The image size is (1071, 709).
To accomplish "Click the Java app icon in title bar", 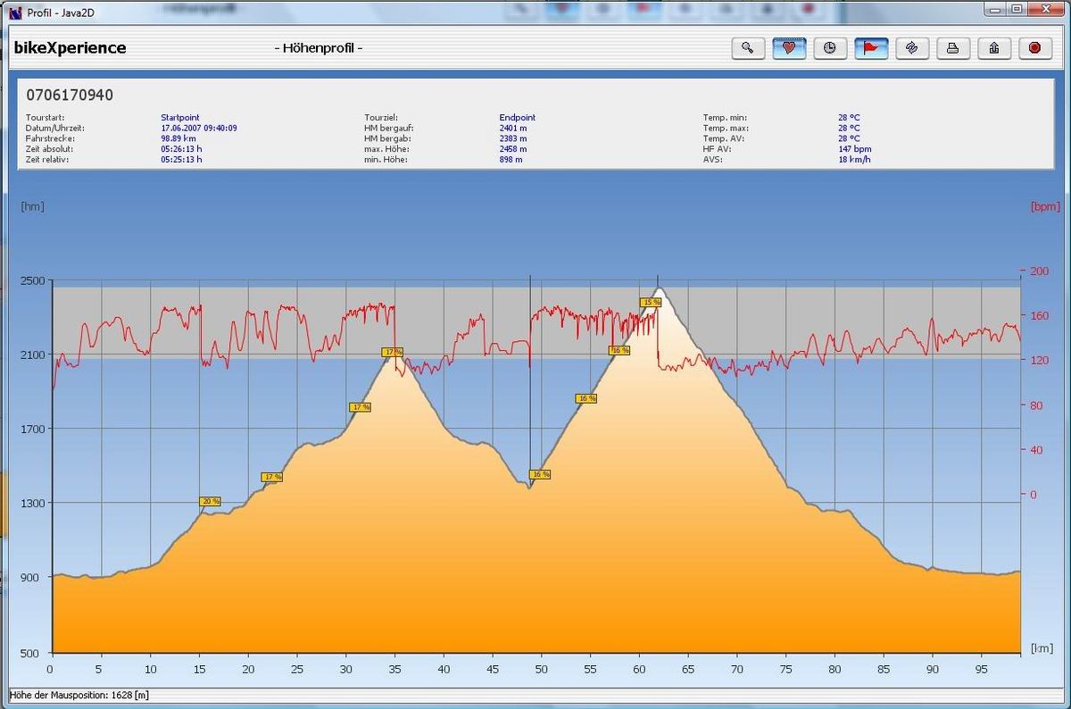I will pos(14,13).
